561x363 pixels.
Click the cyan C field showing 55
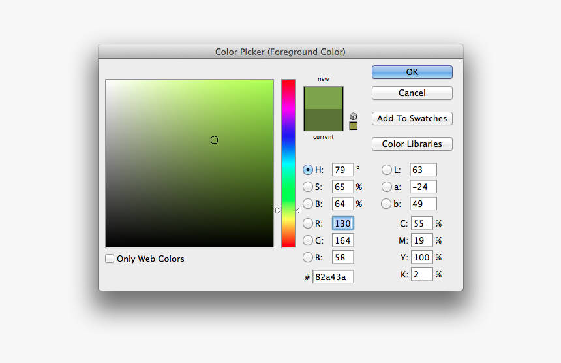(x=422, y=223)
